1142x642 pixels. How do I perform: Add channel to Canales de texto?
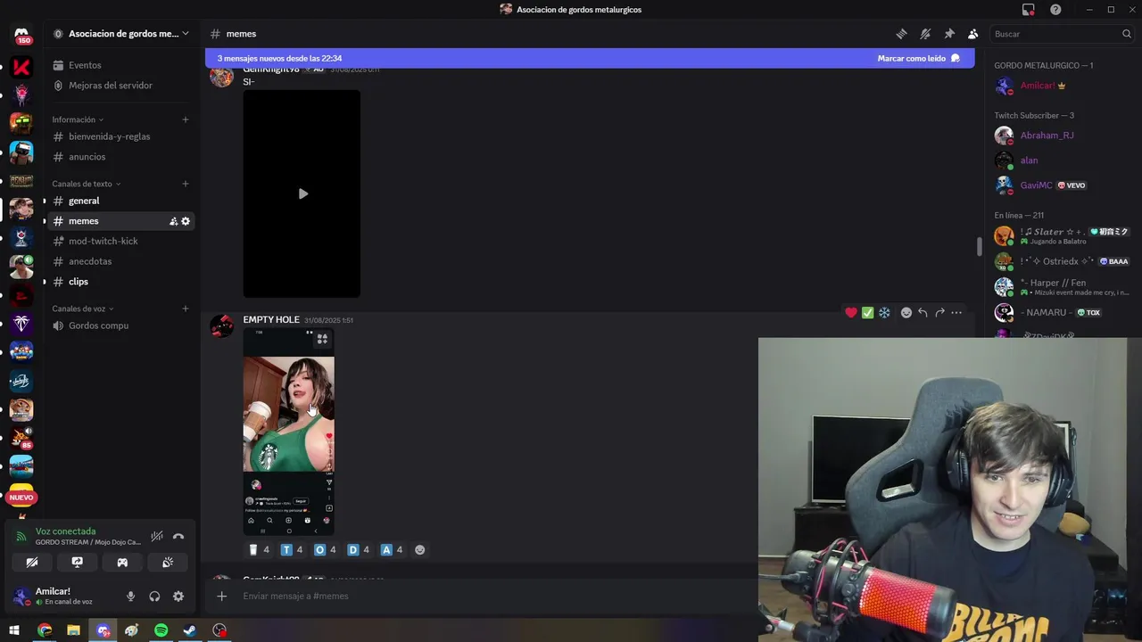(186, 184)
